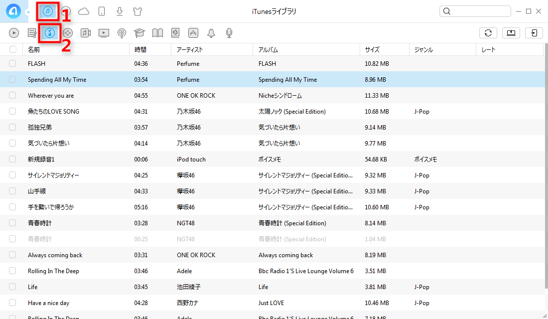Click song name 手を繋いで帰ろうか
This screenshot has width=548, height=319.
pyautogui.click(x=51, y=207)
